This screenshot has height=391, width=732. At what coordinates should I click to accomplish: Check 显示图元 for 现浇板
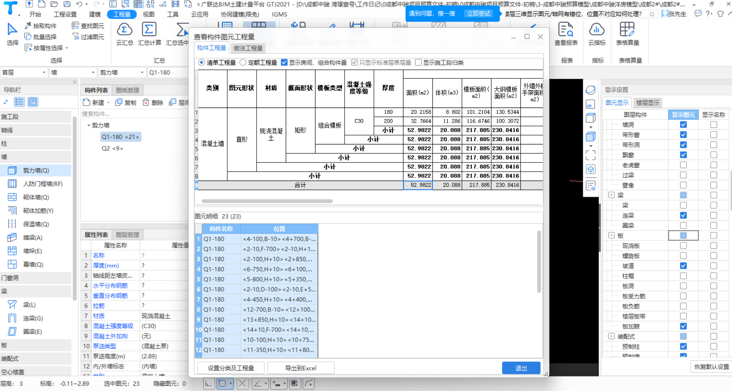pos(683,246)
